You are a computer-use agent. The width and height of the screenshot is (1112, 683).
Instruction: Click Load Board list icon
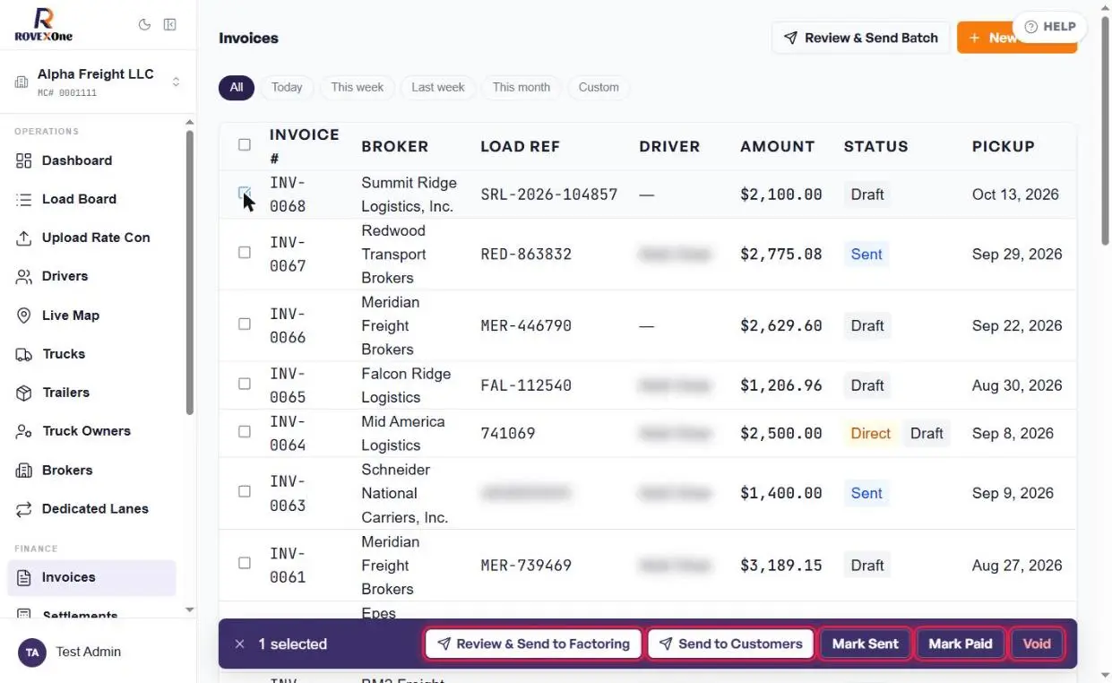pyautogui.click(x=24, y=199)
